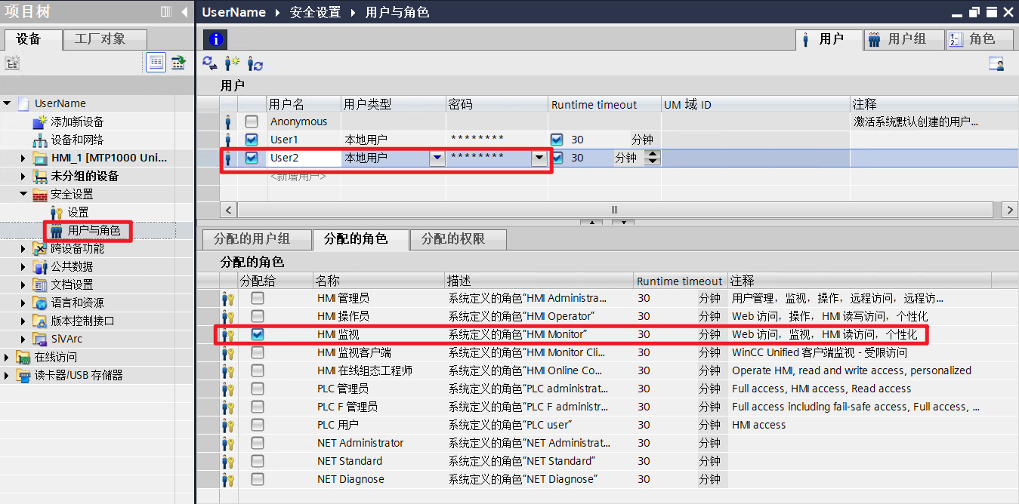Switch to the 用户组 tab

click(903, 39)
